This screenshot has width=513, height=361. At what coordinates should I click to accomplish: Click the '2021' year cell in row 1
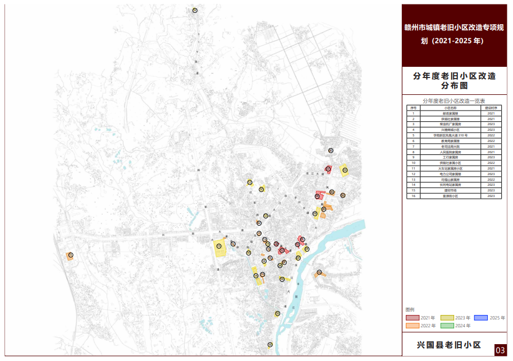(x=491, y=113)
